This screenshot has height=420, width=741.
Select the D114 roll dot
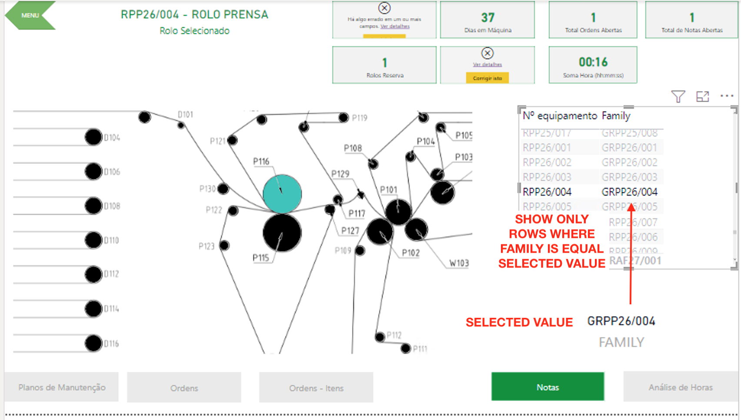click(93, 309)
